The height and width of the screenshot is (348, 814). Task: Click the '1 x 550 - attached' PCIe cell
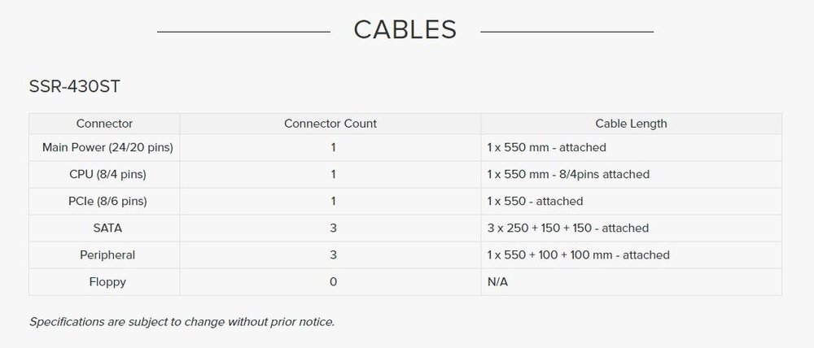coord(535,201)
